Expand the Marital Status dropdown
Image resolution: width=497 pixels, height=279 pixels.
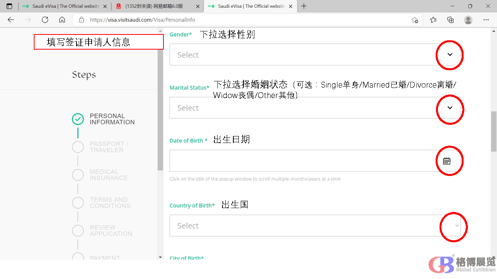coord(450,108)
